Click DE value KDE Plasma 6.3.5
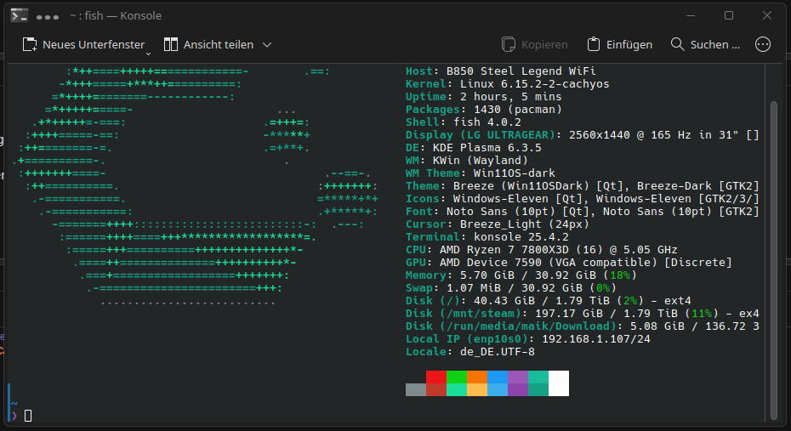 tap(487, 148)
